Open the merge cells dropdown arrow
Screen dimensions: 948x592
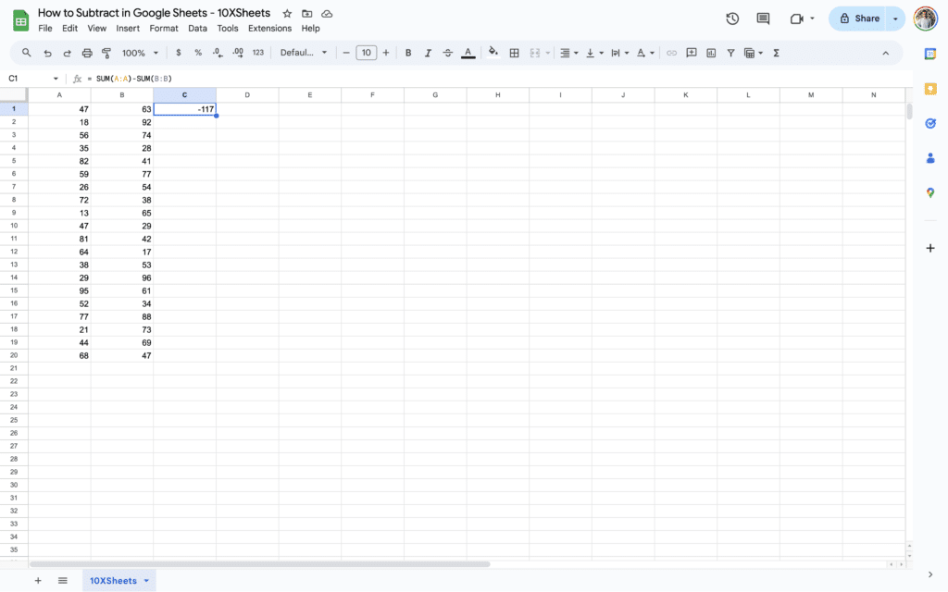point(547,53)
